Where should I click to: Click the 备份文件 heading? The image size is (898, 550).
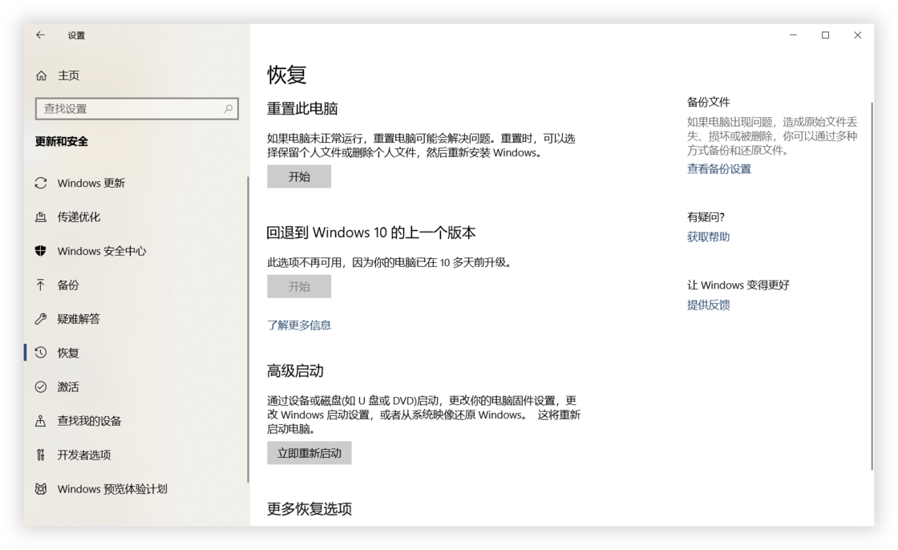(709, 102)
